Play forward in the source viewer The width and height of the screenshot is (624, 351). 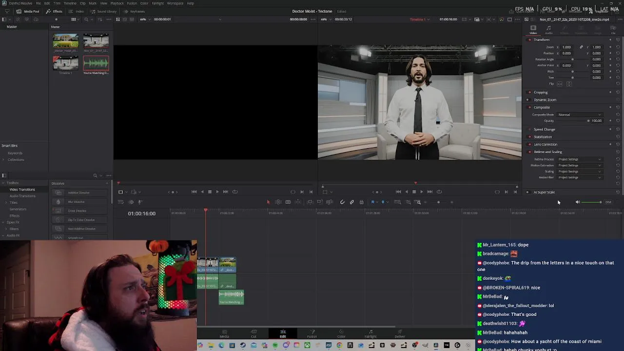click(217, 192)
